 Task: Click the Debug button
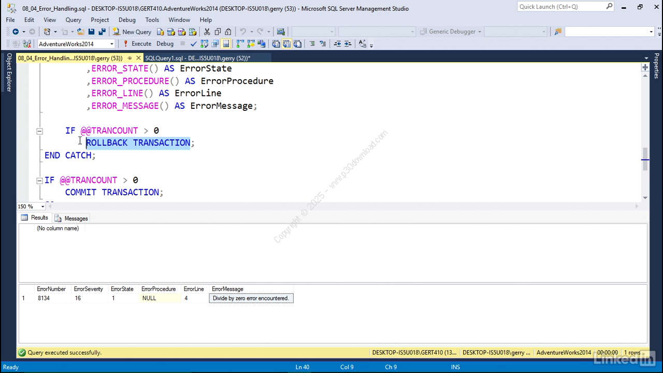point(165,44)
